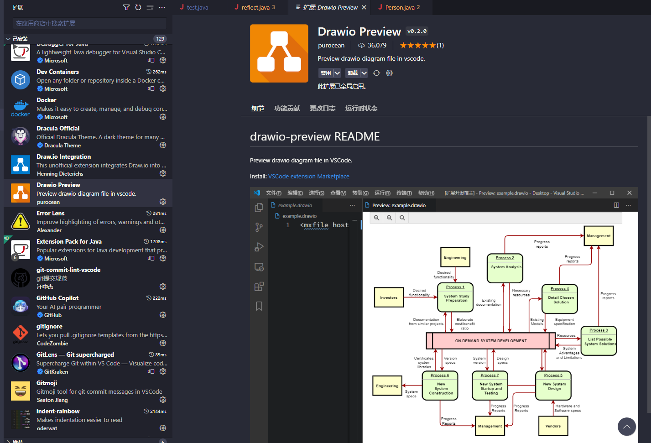Select indent-rainbow in extension list
This screenshot has height=443, width=651.
click(x=88, y=419)
